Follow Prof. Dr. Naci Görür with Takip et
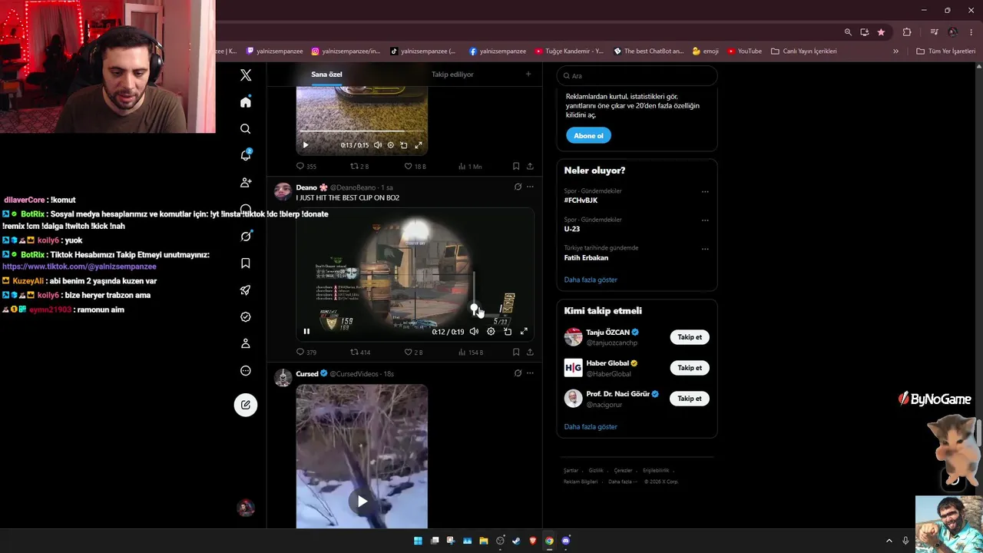Viewport: 983px width, 553px height. 690,399
